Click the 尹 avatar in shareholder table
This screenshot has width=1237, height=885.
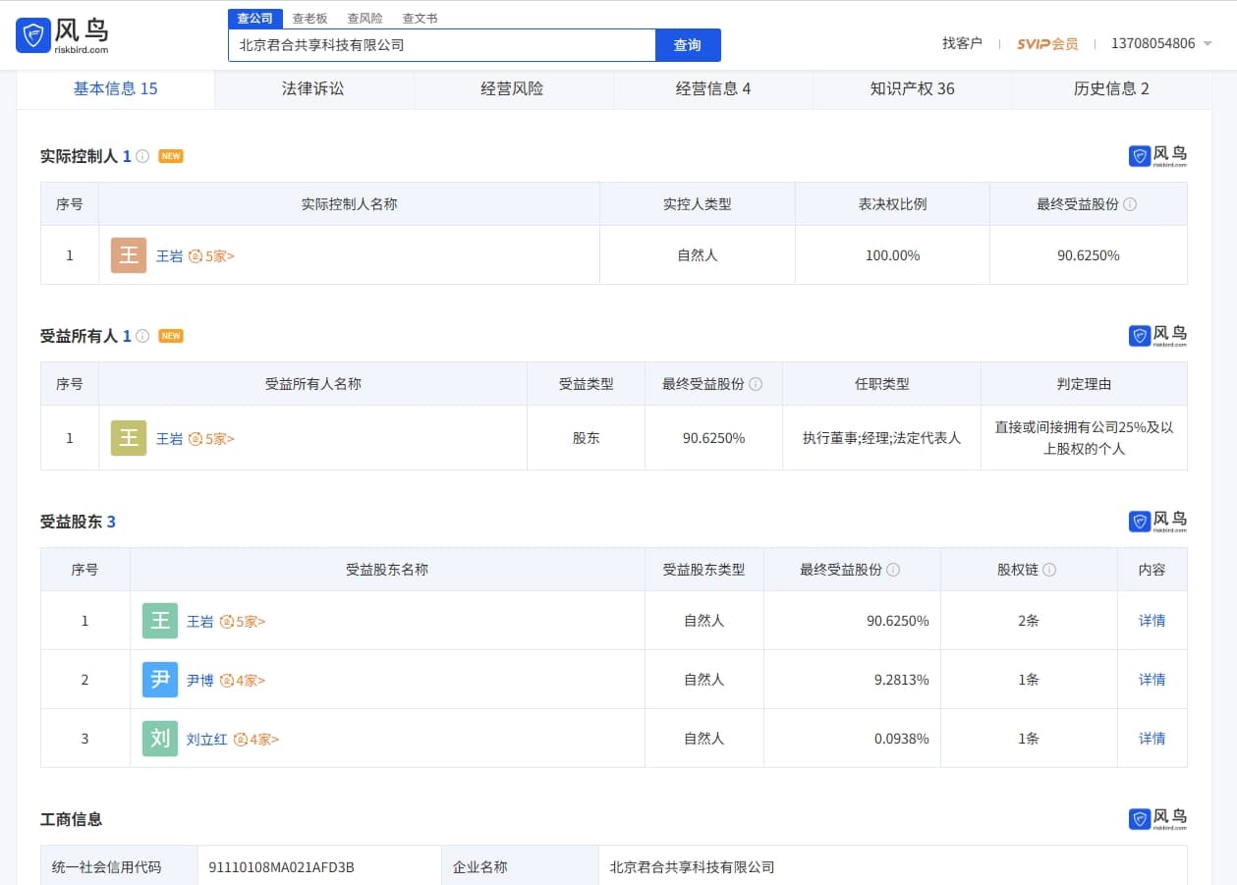coord(160,680)
